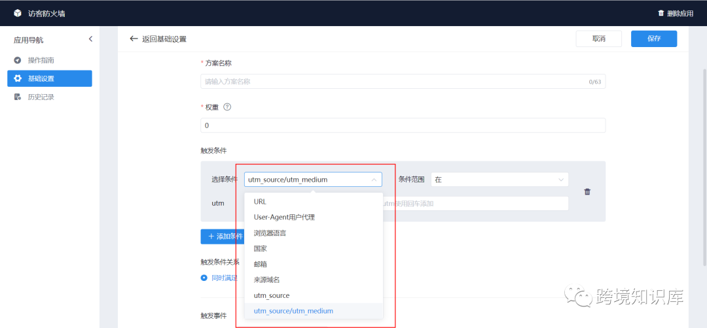
Task: Focus the 方案名称 input field
Action: [403, 82]
